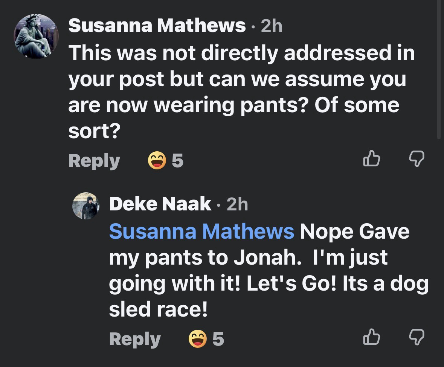Screen dimensions: 444x367
Task: Dislike Susanna Mathews' comment with thumbs down
Action: coord(417,159)
